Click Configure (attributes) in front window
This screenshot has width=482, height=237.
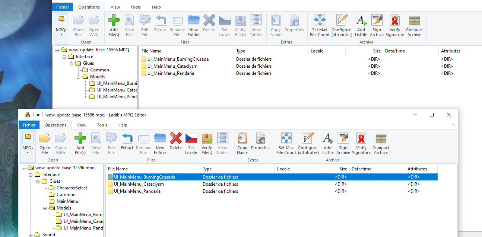pyautogui.click(x=308, y=143)
